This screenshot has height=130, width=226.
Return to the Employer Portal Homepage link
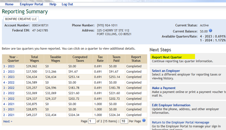180,122
